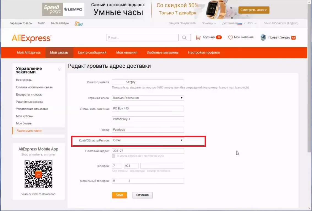Click the Город field with Feodosia
This screenshot has height=211, width=312.
coord(148,130)
